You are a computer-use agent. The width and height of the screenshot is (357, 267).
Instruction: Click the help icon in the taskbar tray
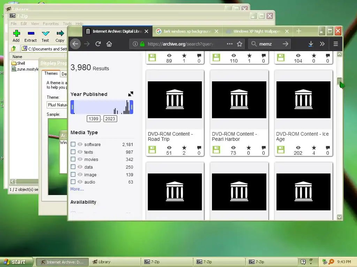pyautogui.click(x=303, y=262)
